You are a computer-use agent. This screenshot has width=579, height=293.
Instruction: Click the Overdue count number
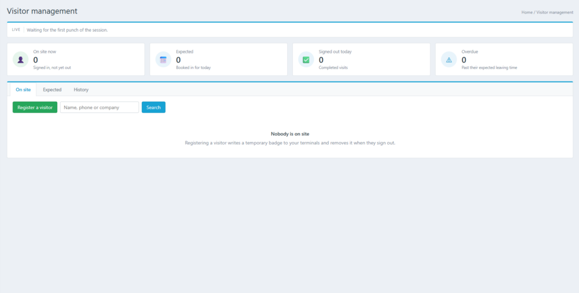(464, 60)
